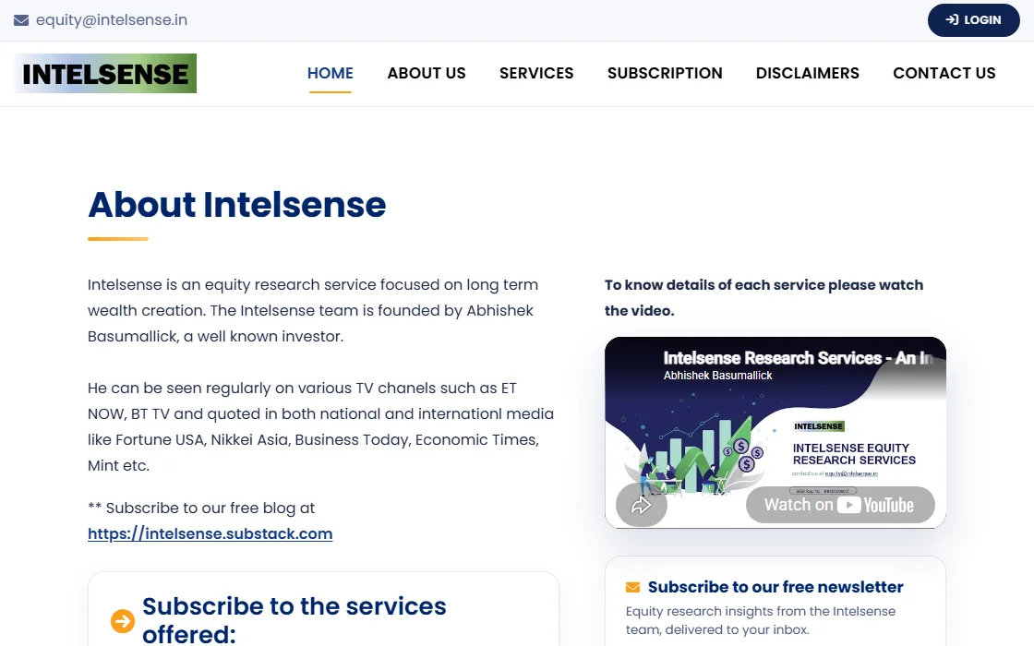1034x646 pixels.
Task: Click the LOGIN button
Action: (x=973, y=19)
